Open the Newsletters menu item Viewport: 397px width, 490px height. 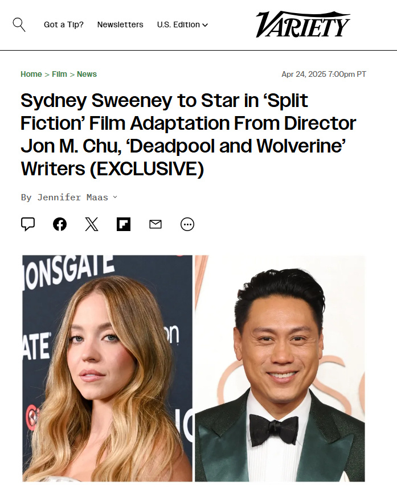coord(120,24)
